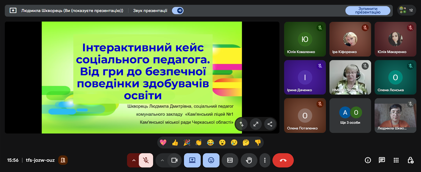Viewport: 421px width, 172px height.
Task: Click Зупинити презентацію button
Action: click(368, 10)
